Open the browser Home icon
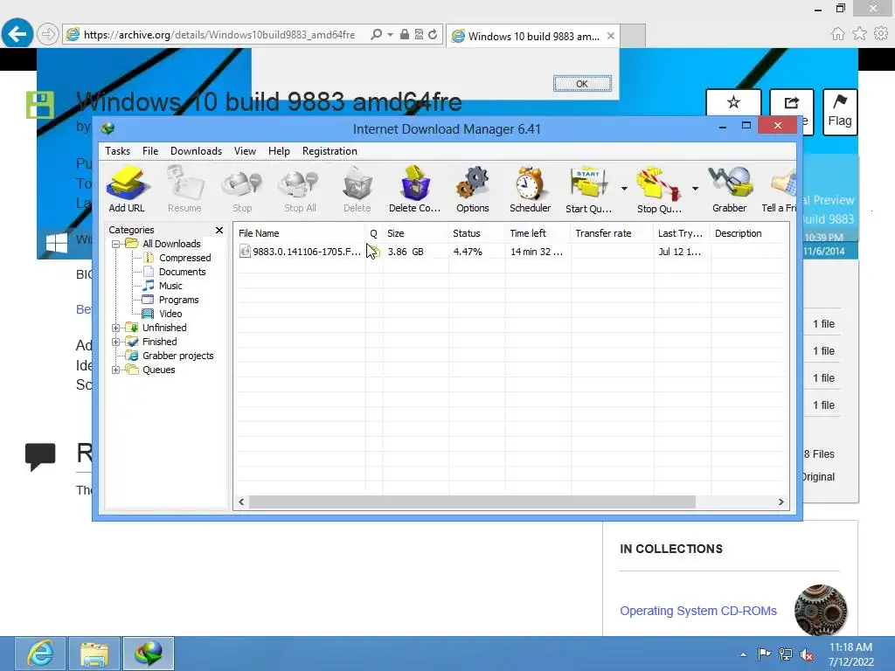This screenshot has width=895, height=671. click(x=837, y=34)
